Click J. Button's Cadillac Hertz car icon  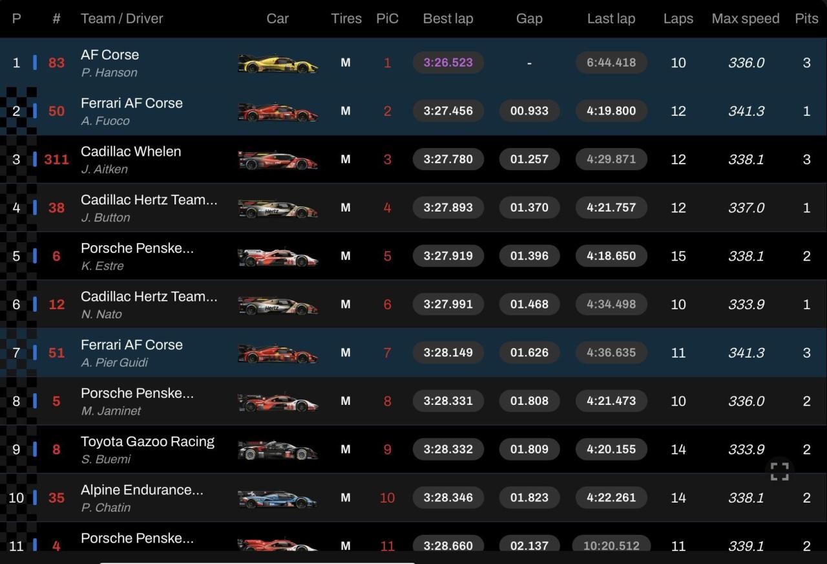click(x=278, y=208)
